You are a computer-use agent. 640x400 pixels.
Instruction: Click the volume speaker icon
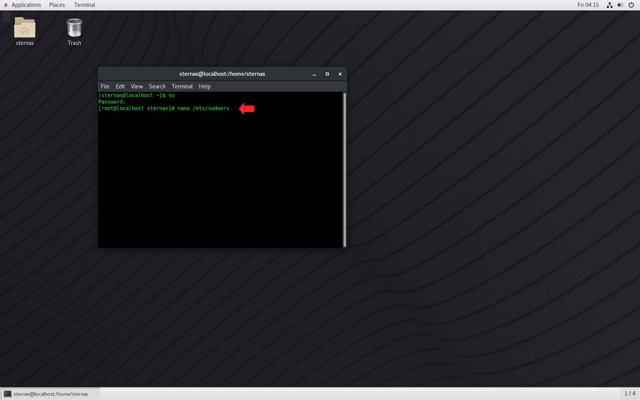tap(620, 5)
